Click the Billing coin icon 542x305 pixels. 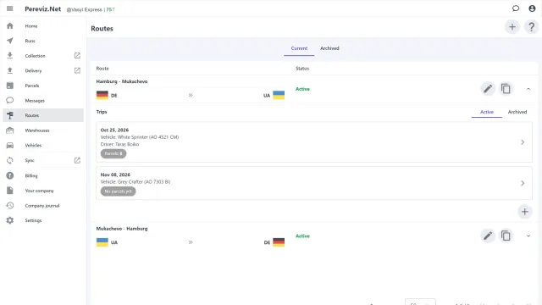click(x=10, y=175)
